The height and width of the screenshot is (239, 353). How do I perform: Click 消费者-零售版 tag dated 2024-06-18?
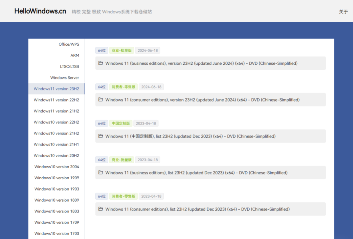pyautogui.click(x=123, y=87)
